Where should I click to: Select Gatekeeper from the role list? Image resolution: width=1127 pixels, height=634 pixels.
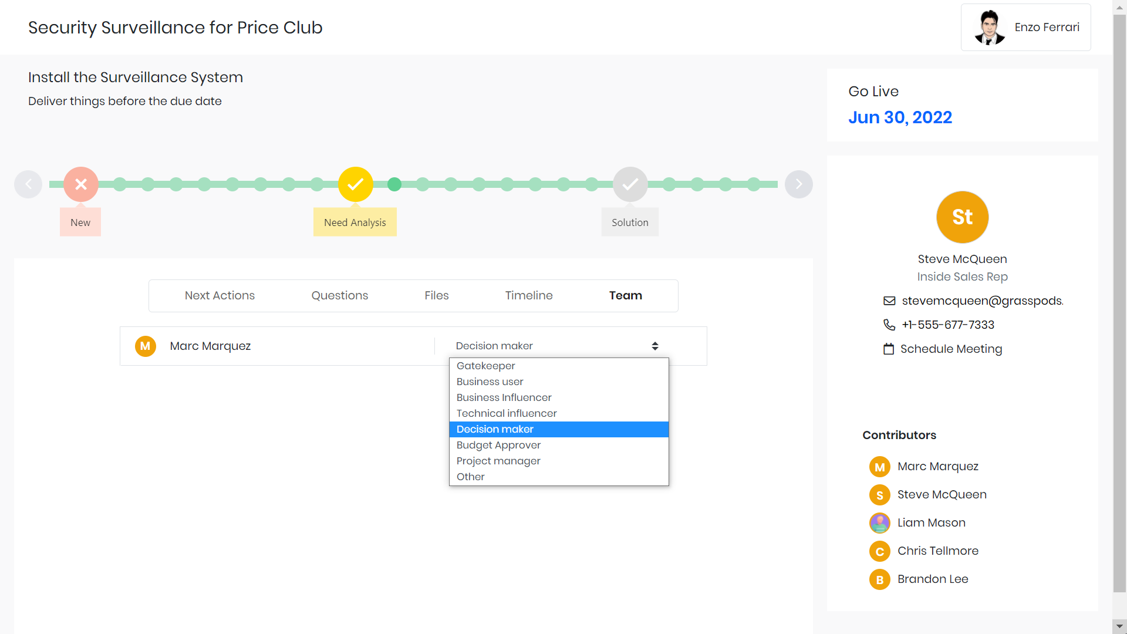pyautogui.click(x=486, y=366)
